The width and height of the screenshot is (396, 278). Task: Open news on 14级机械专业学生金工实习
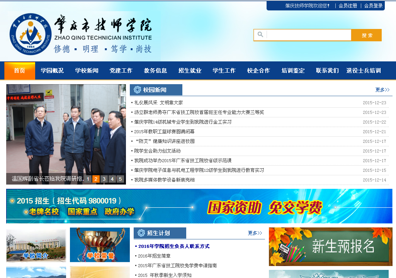[x=183, y=122]
